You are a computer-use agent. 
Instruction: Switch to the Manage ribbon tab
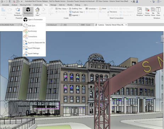coord(53,5)
